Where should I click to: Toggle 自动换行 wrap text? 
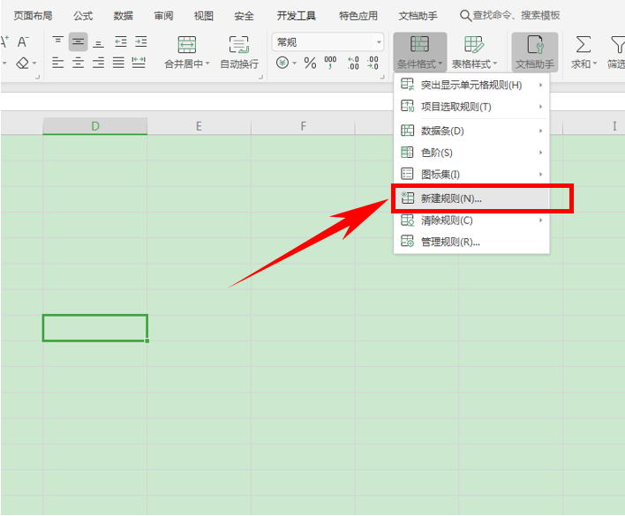[239, 52]
